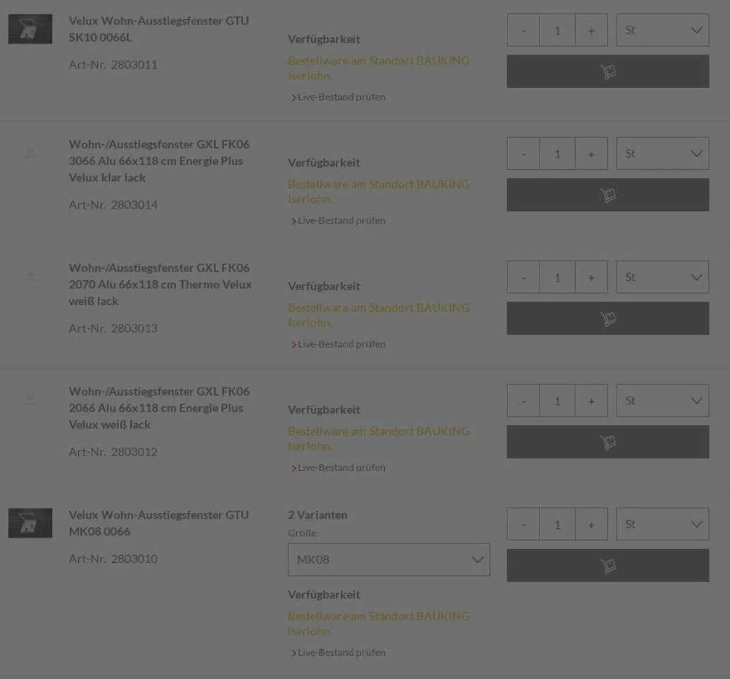
Task: Decrease quantity for article 2803012
Action: 523,401
